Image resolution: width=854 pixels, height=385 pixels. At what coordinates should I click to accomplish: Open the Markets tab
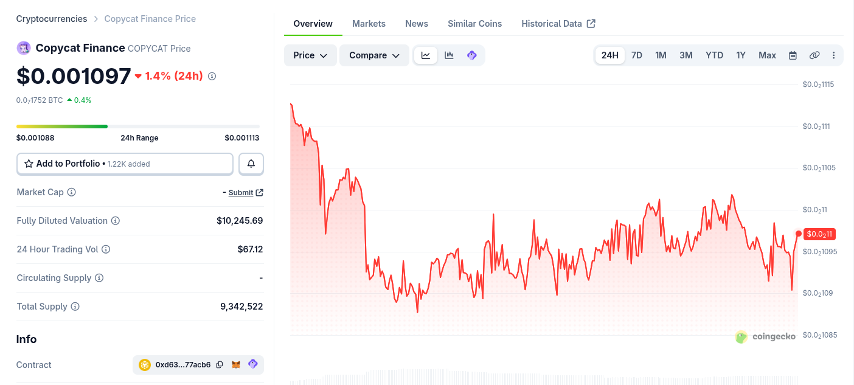[x=369, y=24]
